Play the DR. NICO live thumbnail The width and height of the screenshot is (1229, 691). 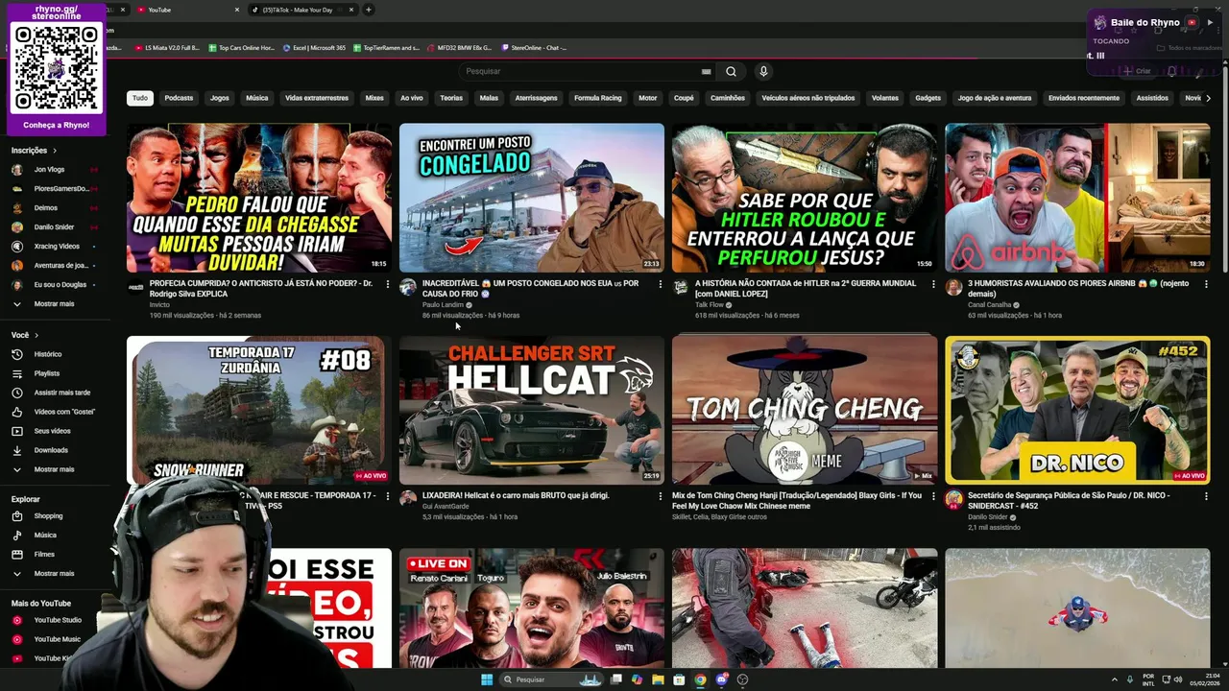(1077, 410)
